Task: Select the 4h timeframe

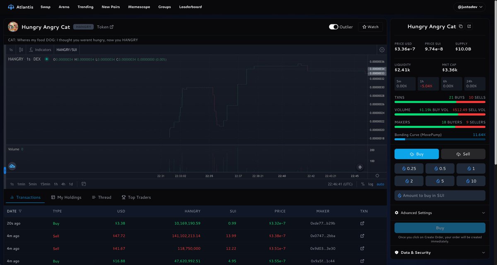Action: (63, 184)
